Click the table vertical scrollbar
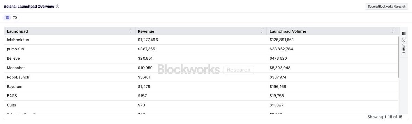Image resolution: width=412 pixels, height=124 pixels. click(399, 57)
